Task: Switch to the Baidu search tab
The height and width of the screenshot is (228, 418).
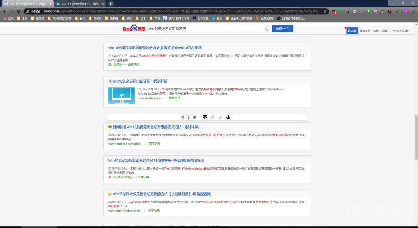Action: pyautogui.click(x=28, y=4)
